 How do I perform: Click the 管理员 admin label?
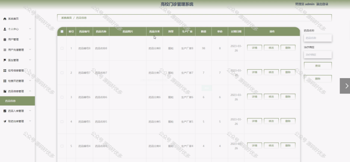click(305, 4)
